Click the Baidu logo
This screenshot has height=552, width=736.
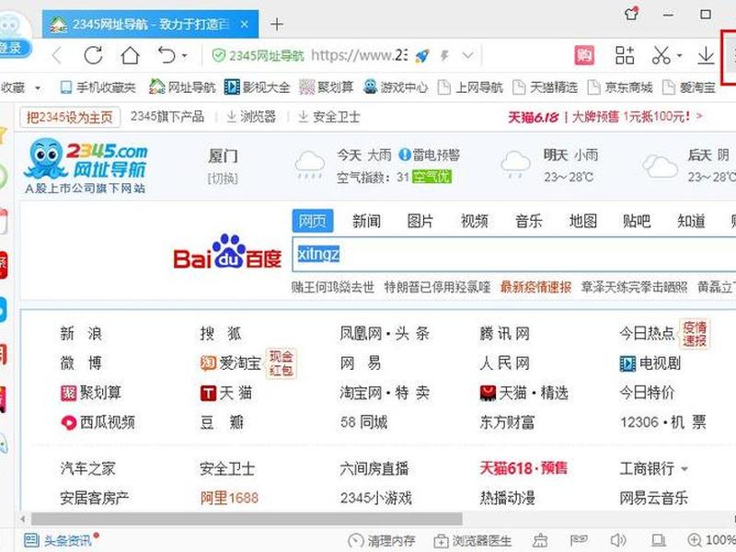coord(227,252)
